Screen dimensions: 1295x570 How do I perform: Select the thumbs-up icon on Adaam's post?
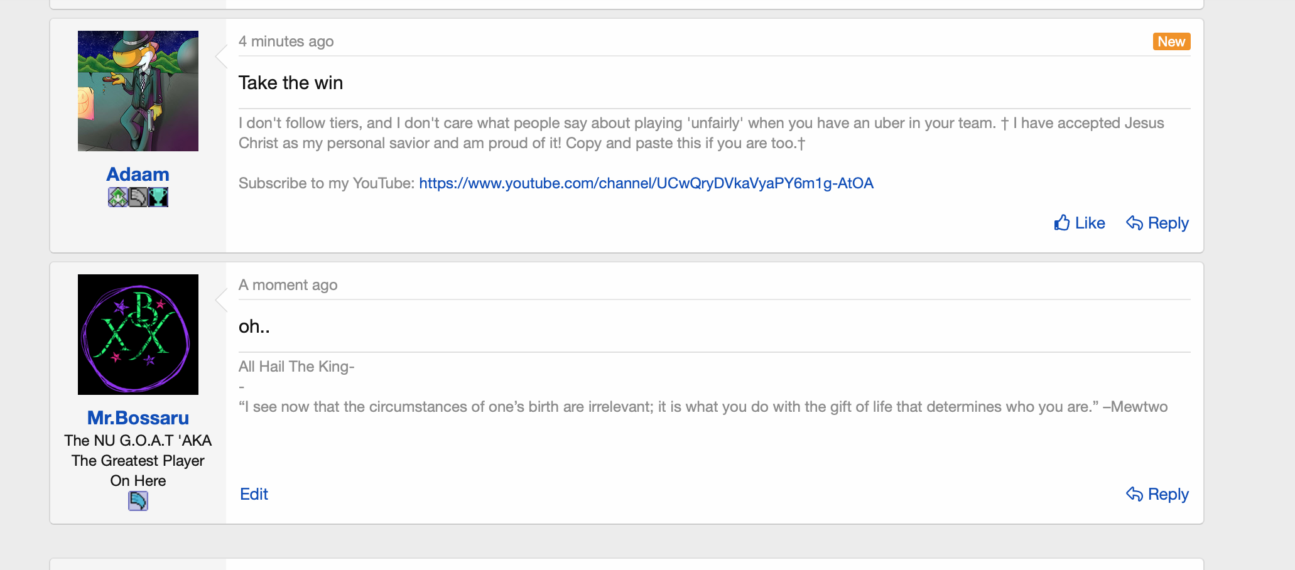[1062, 223]
